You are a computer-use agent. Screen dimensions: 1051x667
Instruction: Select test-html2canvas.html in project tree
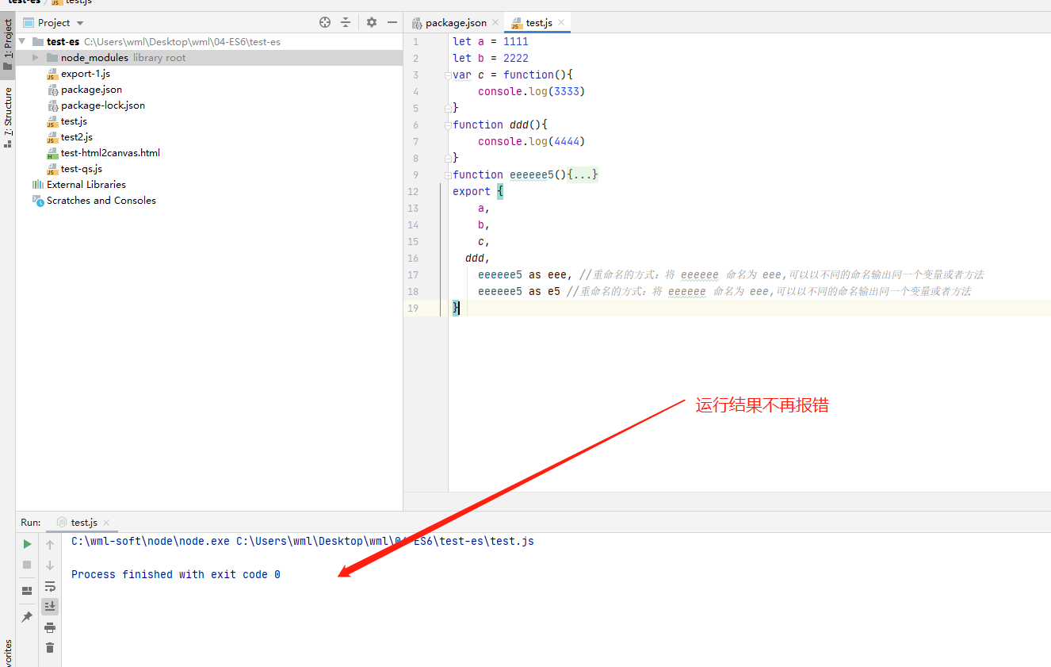[110, 153]
